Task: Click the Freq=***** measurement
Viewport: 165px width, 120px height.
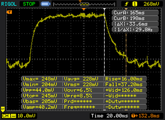Action: [x=83, y=107]
